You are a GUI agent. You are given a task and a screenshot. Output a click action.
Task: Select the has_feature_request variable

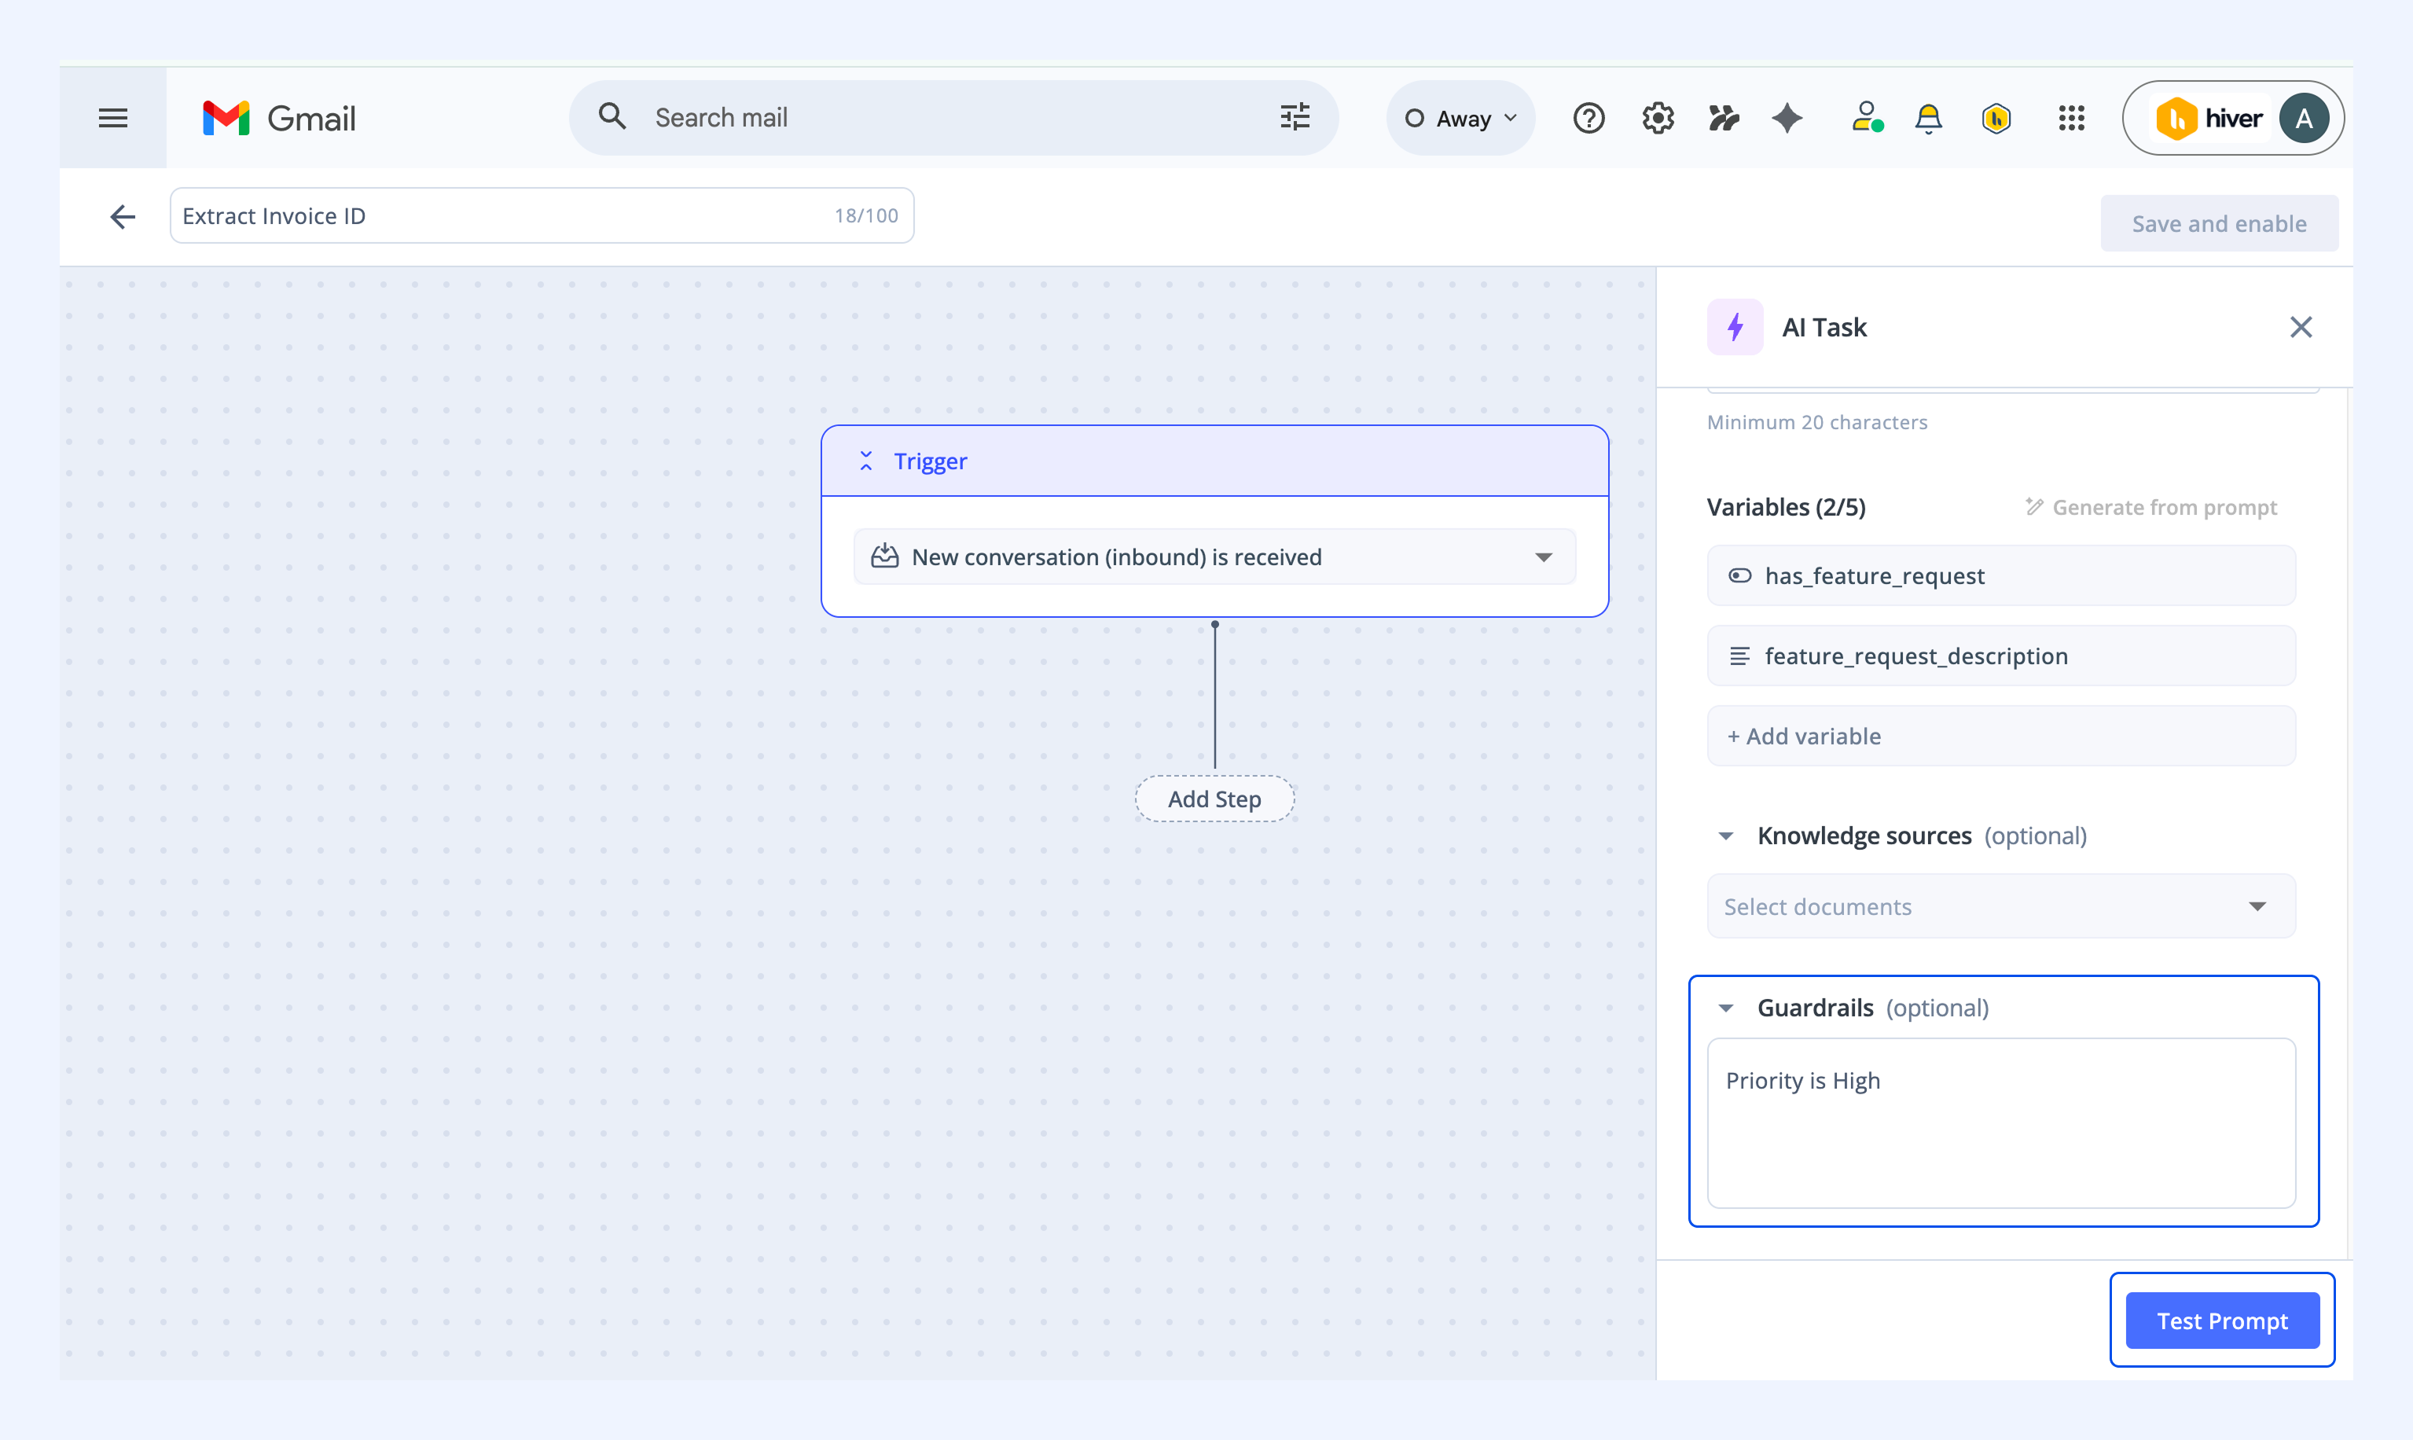coord(2000,575)
